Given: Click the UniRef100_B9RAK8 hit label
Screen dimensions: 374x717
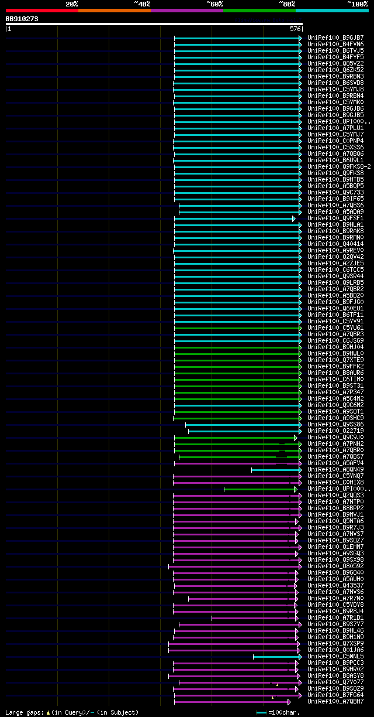Looking at the screenshot, I should point(335,231).
